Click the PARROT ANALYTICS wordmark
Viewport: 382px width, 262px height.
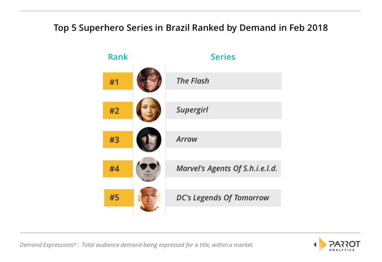coord(344,246)
